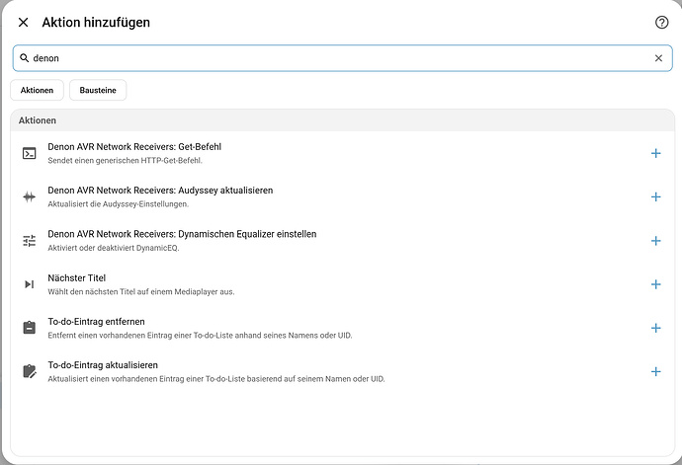682x465 pixels.
Task: Click the Nächster Titel skip icon
Action: [x=29, y=284]
